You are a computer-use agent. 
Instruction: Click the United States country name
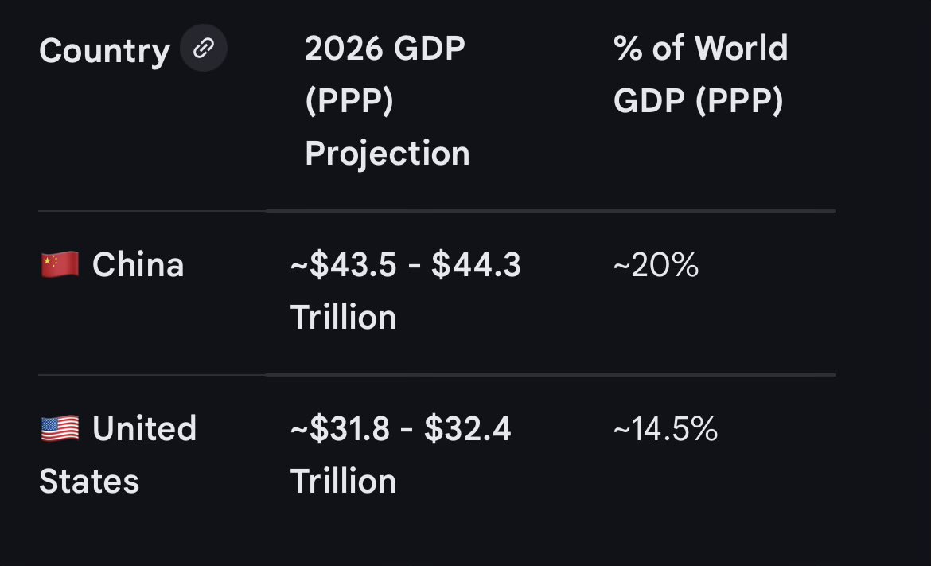pos(118,455)
